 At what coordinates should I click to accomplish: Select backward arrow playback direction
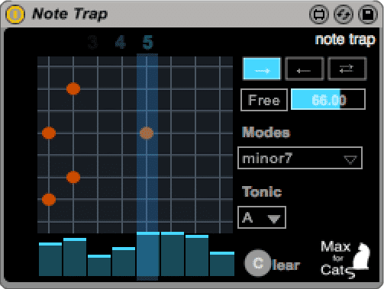pos(305,69)
